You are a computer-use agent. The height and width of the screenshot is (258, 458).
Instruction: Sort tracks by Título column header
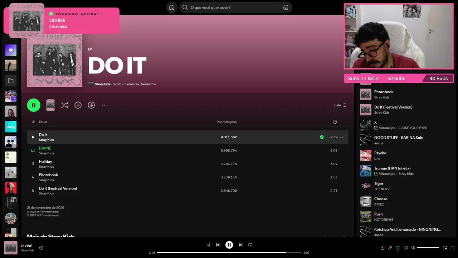43,122
